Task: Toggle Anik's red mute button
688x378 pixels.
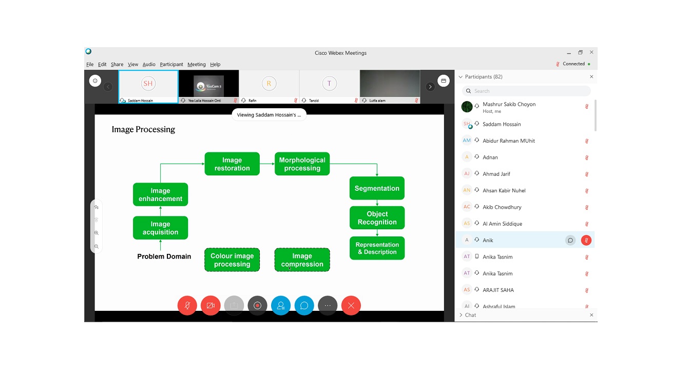Action: 586,241
